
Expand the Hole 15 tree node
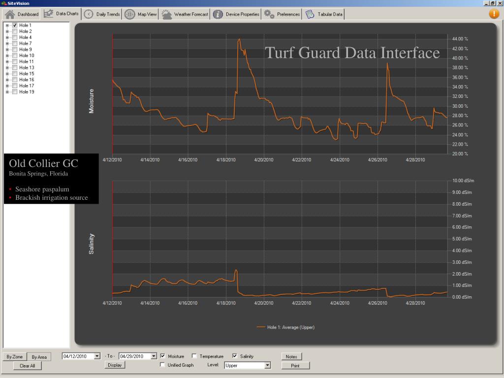[7, 74]
